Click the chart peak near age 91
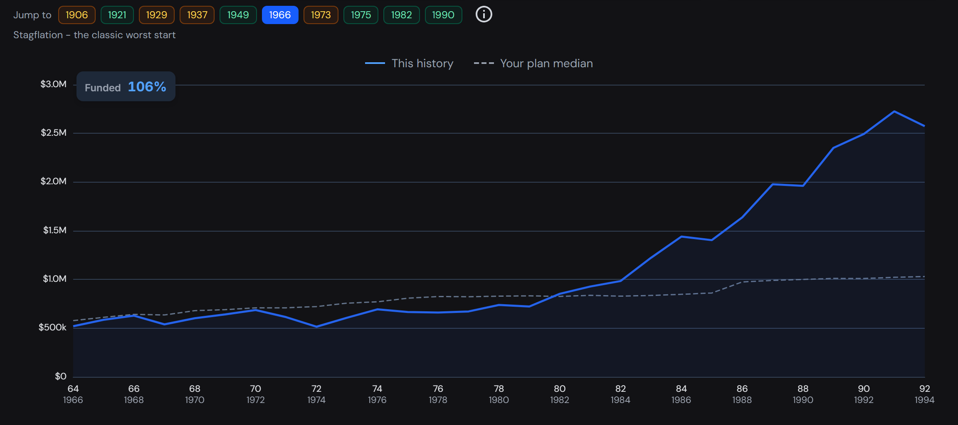The height and width of the screenshot is (425, 958). click(894, 111)
